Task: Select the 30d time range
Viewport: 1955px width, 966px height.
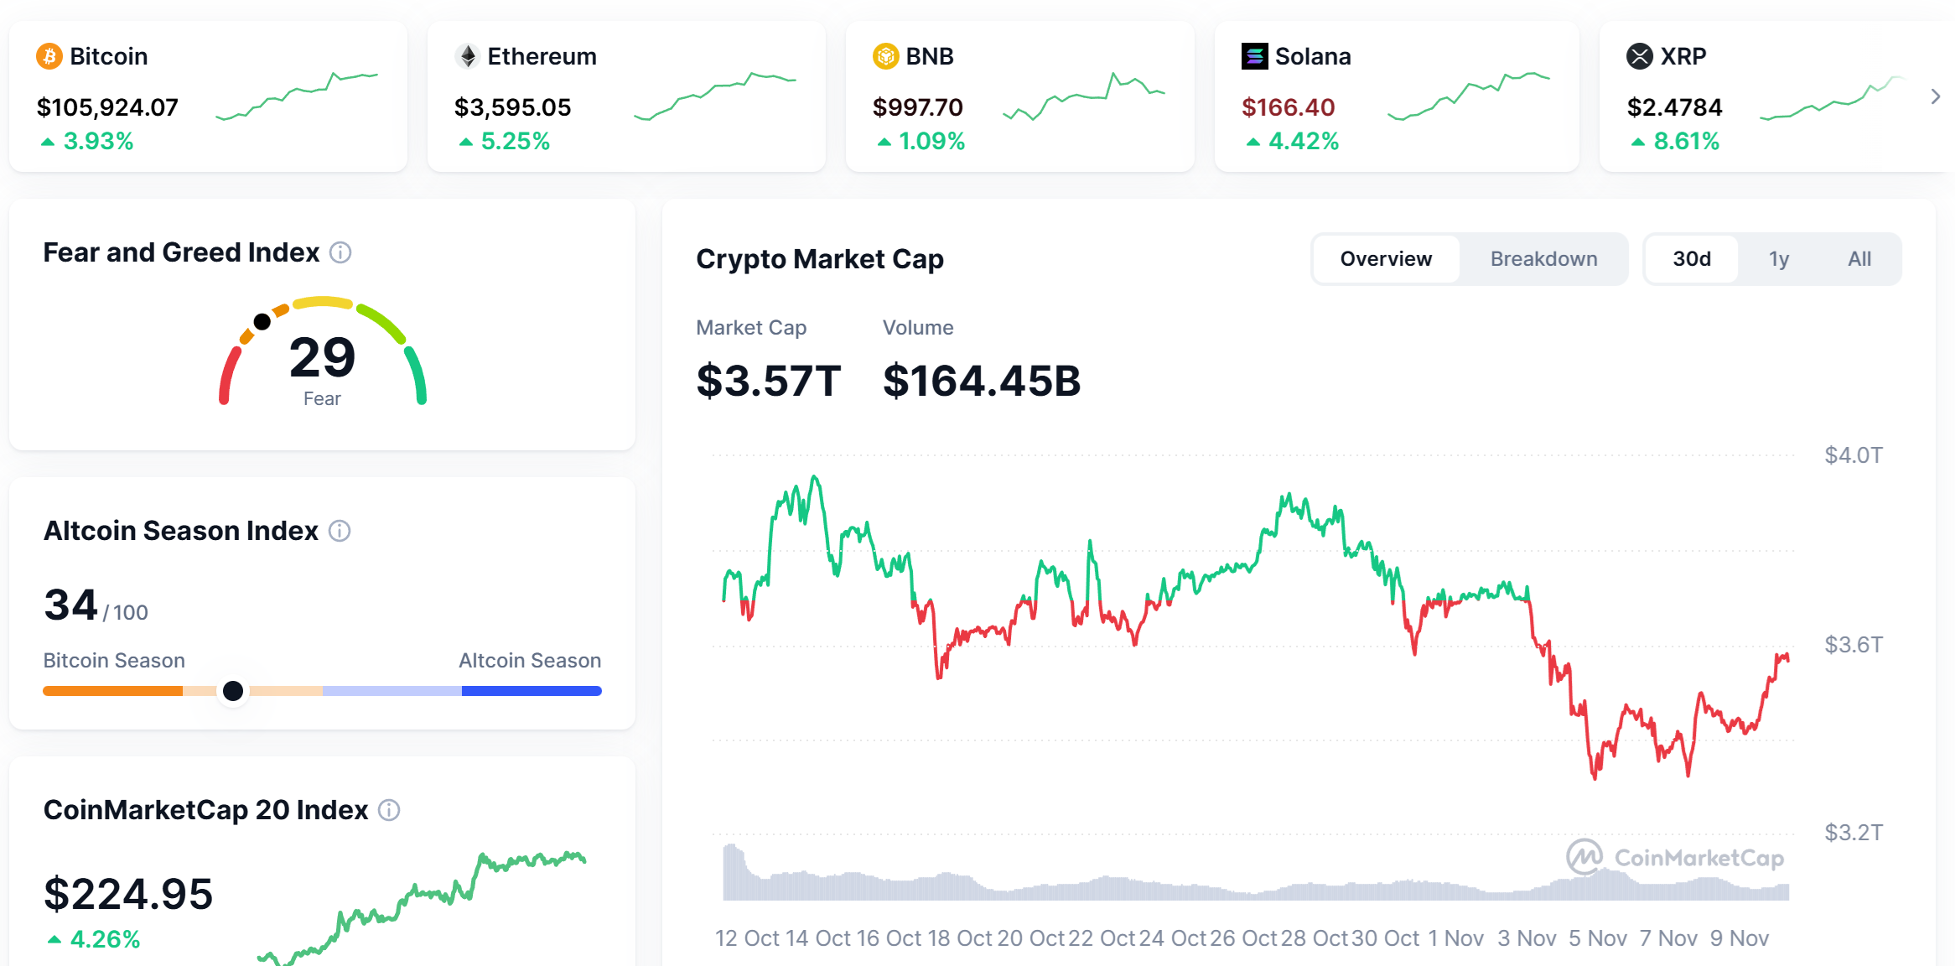Action: point(1691,259)
